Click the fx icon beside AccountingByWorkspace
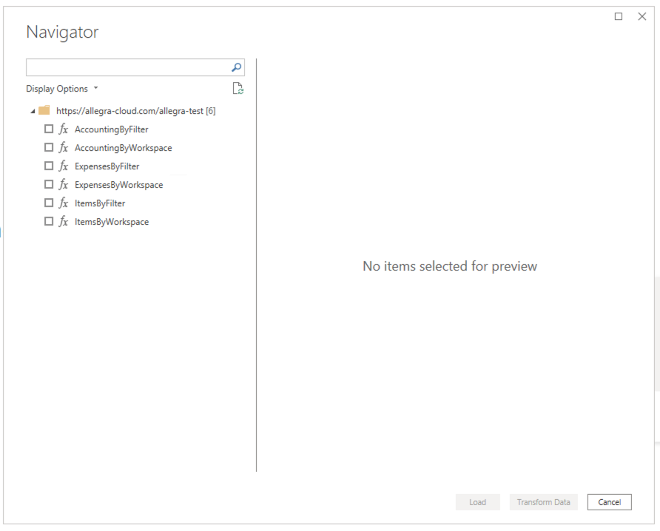The width and height of the screenshot is (660, 531). coord(62,147)
